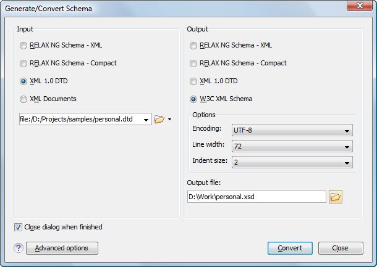The height and width of the screenshot is (267, 377).
Task: Expand the Encoding UTF-8 dropdown
Action: (292, 131)
